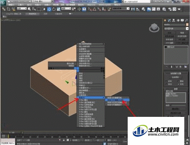Click the Select and Manipulate icon
The height and width of the screenshot is (145, 190).
click(79, 9)
